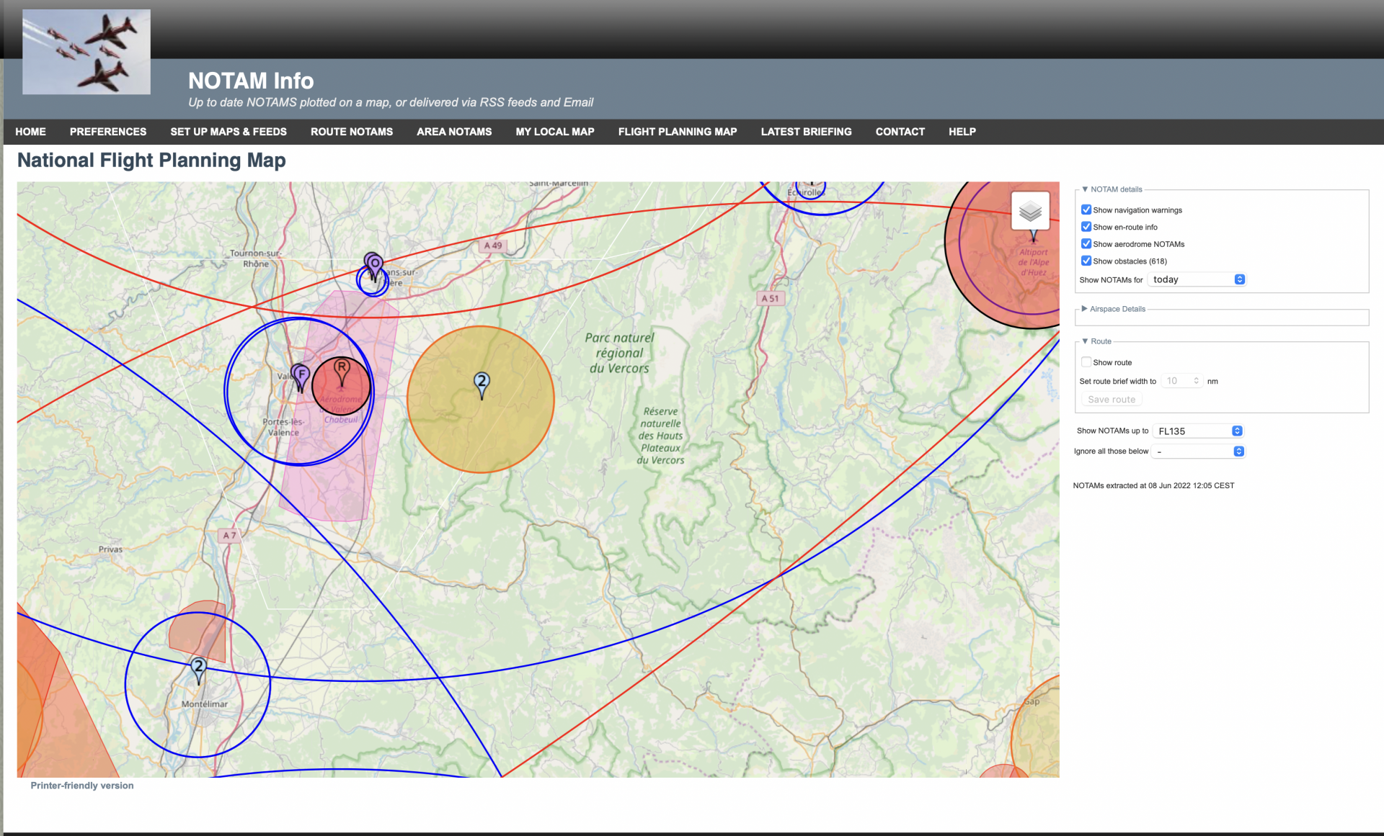Collapse the NOTAM details section
Screen dimensions: 1384x836
click(1112, 189)
